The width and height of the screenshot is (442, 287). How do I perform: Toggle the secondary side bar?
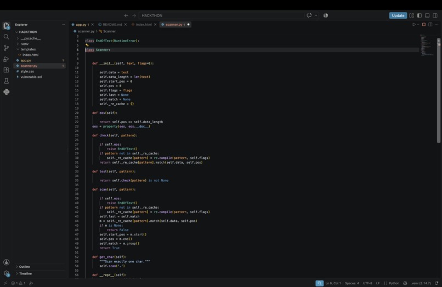(x=435, y=15)
